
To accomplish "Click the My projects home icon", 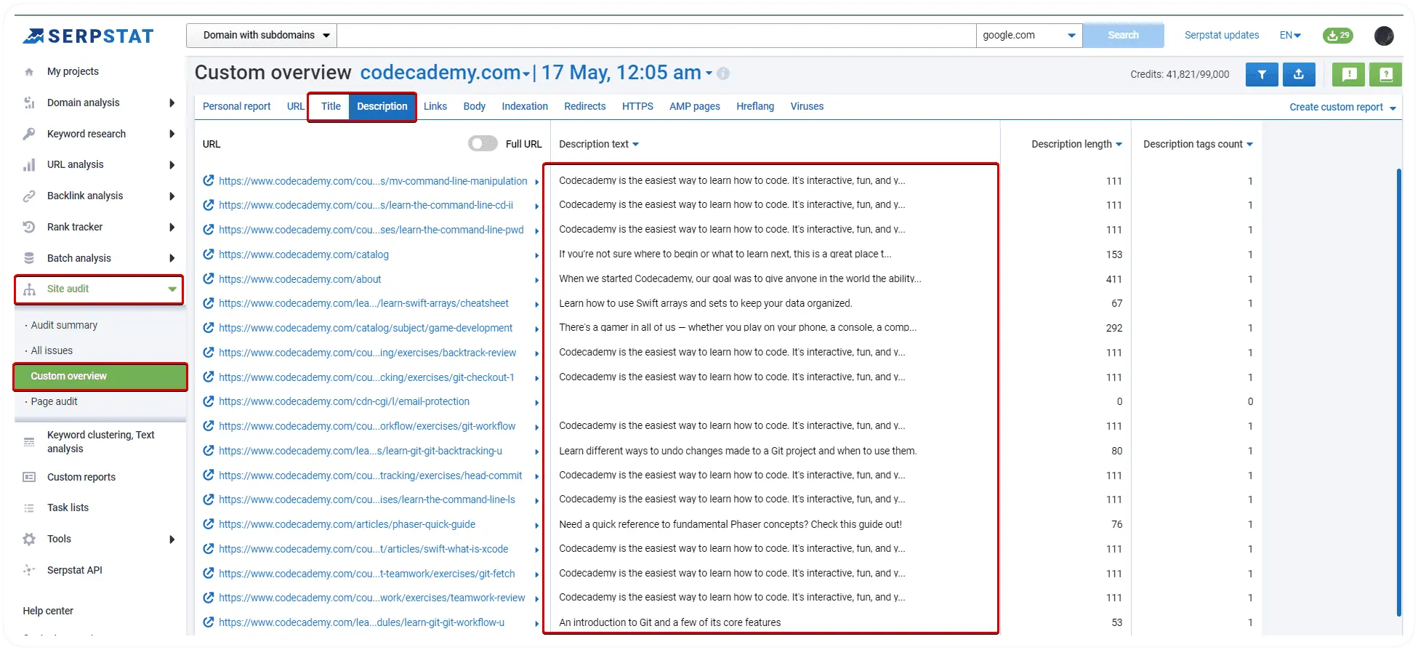I will tap(29, 72).
